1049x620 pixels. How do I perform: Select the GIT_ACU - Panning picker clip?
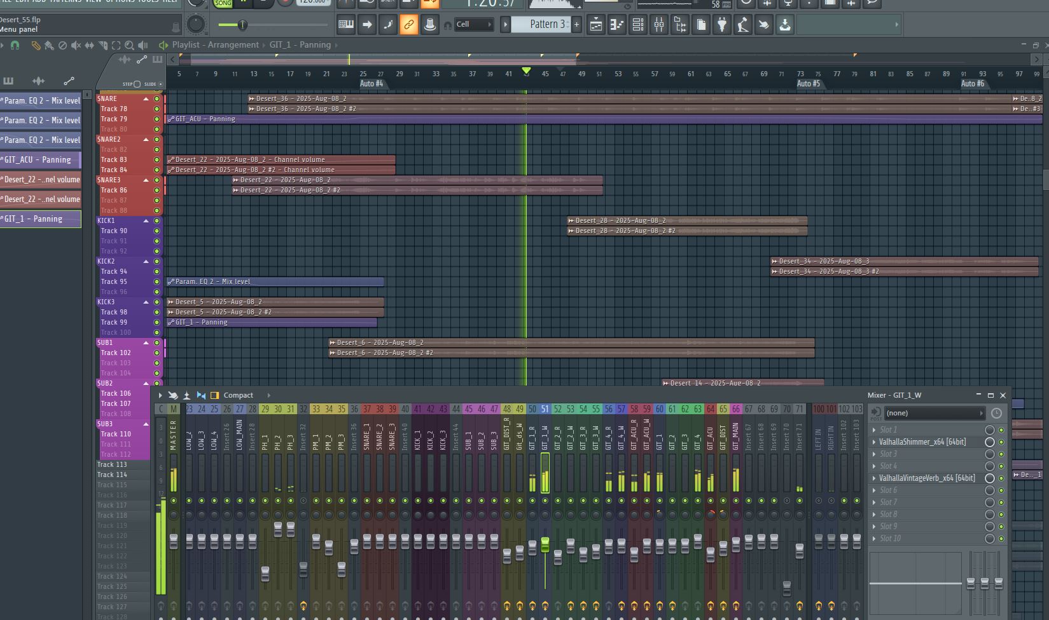point(41,160)
